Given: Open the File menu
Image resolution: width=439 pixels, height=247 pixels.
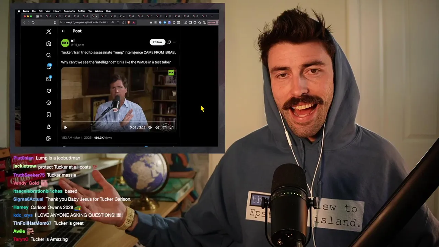Looking at the screenshot, I should coord(34,11).
